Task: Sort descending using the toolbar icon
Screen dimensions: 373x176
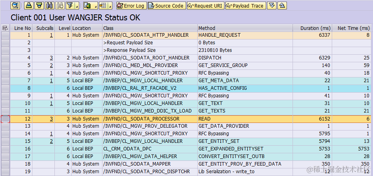Action: tap(39, 6)
